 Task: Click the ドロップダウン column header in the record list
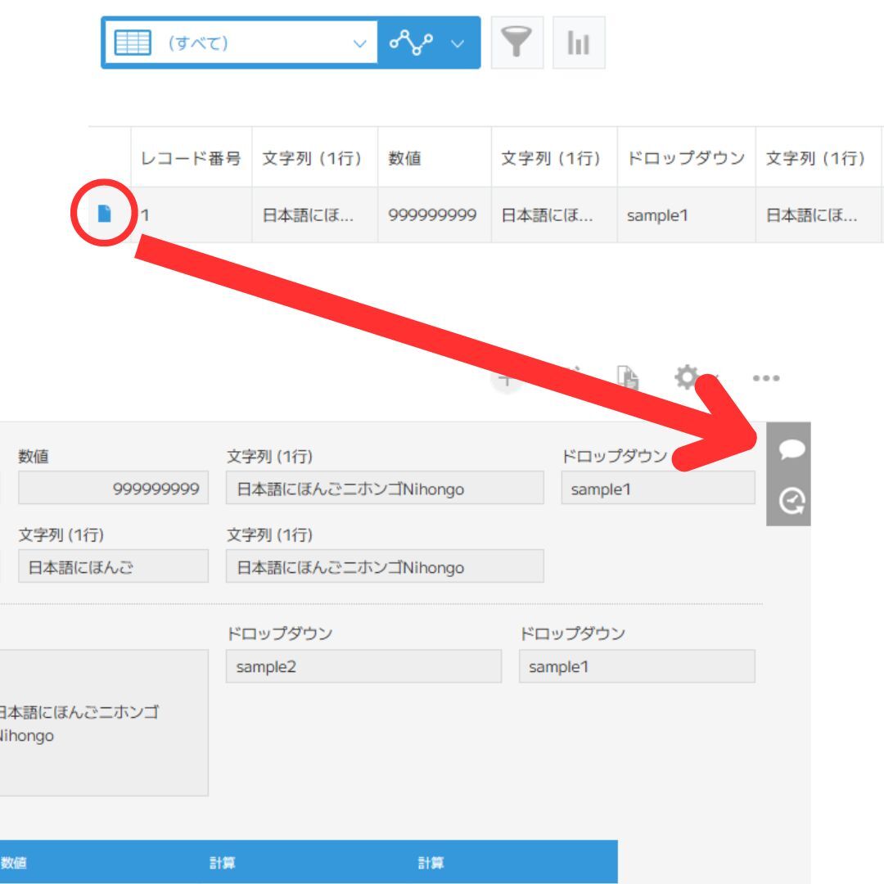pos(686,159)
